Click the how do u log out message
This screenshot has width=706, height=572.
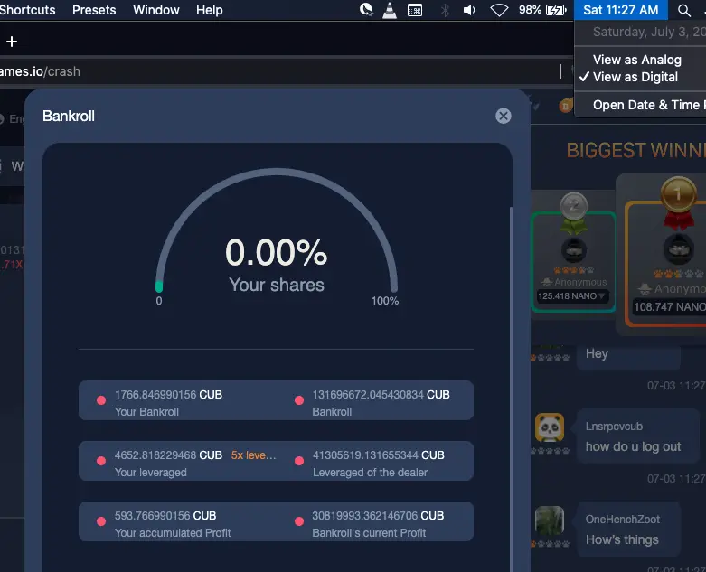click(x=633, y=447)
